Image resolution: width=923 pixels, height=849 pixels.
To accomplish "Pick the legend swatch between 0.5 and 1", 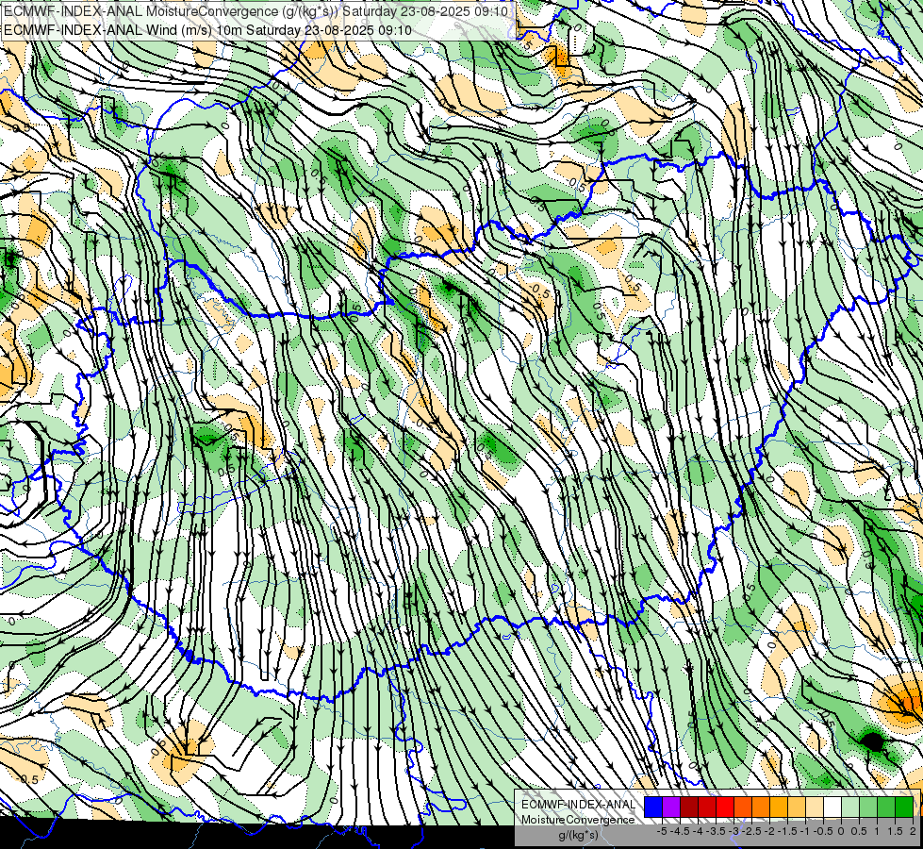I will pyautogui.click(x=869, y=807).
